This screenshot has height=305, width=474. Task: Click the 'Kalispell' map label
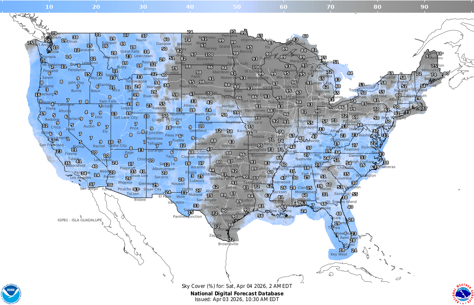(109, 43)
